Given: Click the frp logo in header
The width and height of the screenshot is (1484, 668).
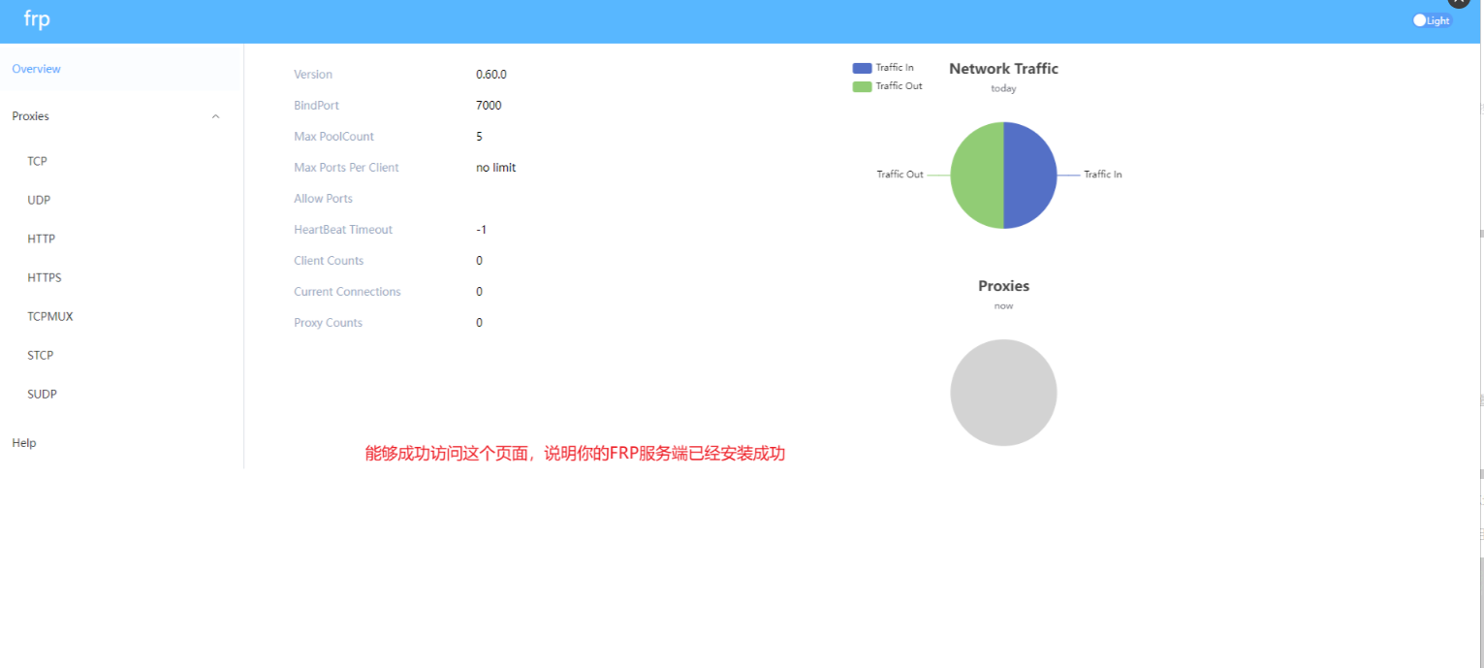Looking at the screenshot, I should [36, 19].
